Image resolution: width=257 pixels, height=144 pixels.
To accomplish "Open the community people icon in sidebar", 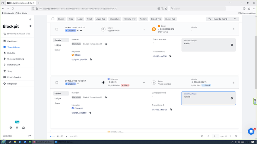I will (x=23, y=128).
